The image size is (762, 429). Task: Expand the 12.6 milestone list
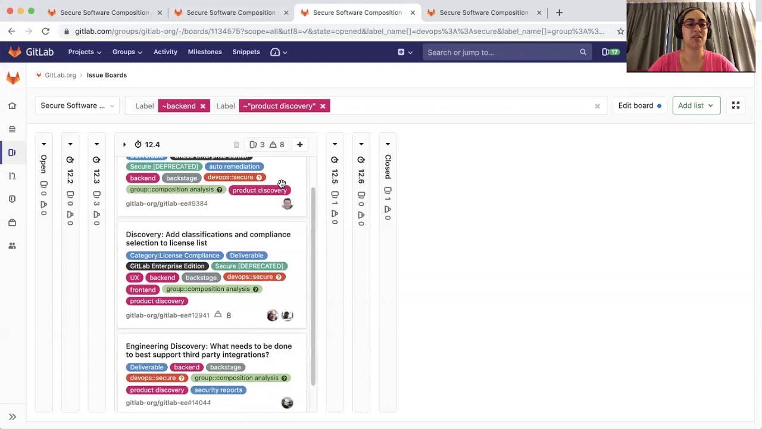[361, 144]
